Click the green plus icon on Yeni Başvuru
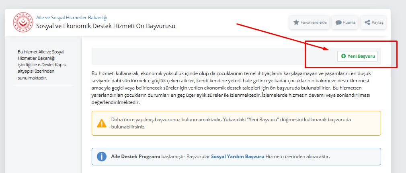Image resolution: width=406 pixels, height=173 pixels. click(343, 56)
